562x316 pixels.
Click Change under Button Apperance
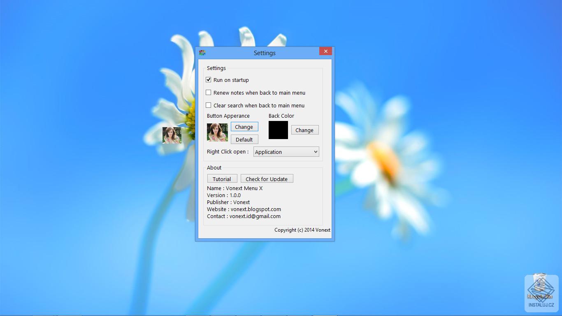pyautogui.click(x=244, y=127)
